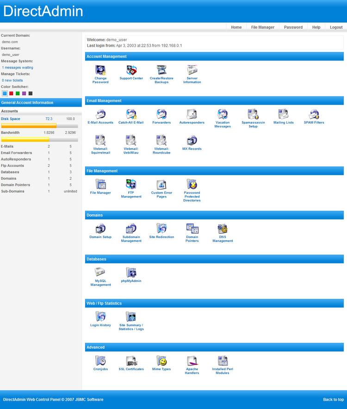Image resolution: width=347 pixels, height=409 pixels.
Task: Click the Disk Space usage bar
Action: [x=39, y=126]
